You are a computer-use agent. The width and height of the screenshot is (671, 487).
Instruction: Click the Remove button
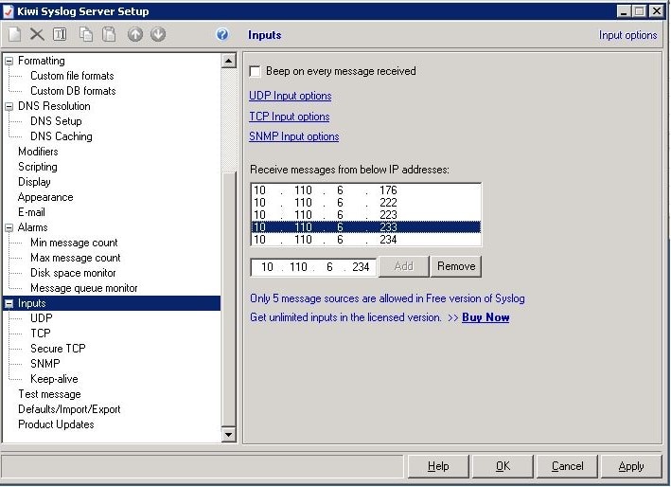tap(456, 266)
